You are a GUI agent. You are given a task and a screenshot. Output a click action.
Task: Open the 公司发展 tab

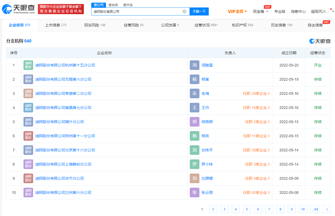[170, 25]
